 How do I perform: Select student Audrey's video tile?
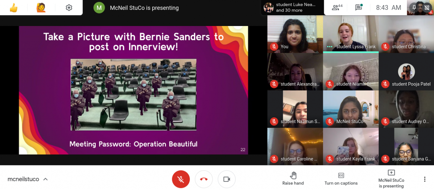click(x=406, y=109)
